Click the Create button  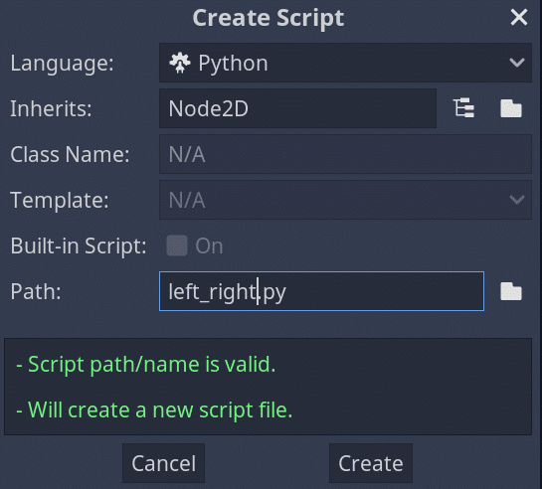[x=371, y=463]
